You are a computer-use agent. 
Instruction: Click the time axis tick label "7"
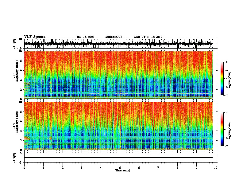(x=158, y=168)
